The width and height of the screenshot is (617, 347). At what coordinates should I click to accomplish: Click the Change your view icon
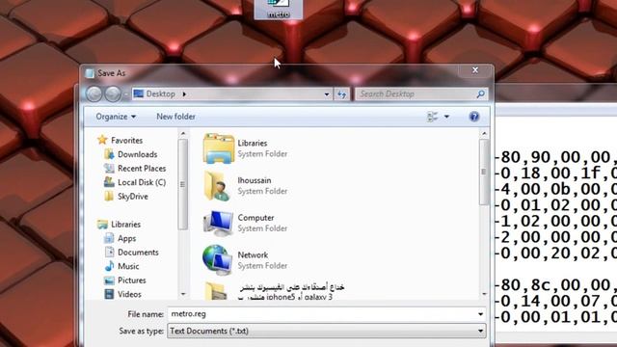[433, 117]
